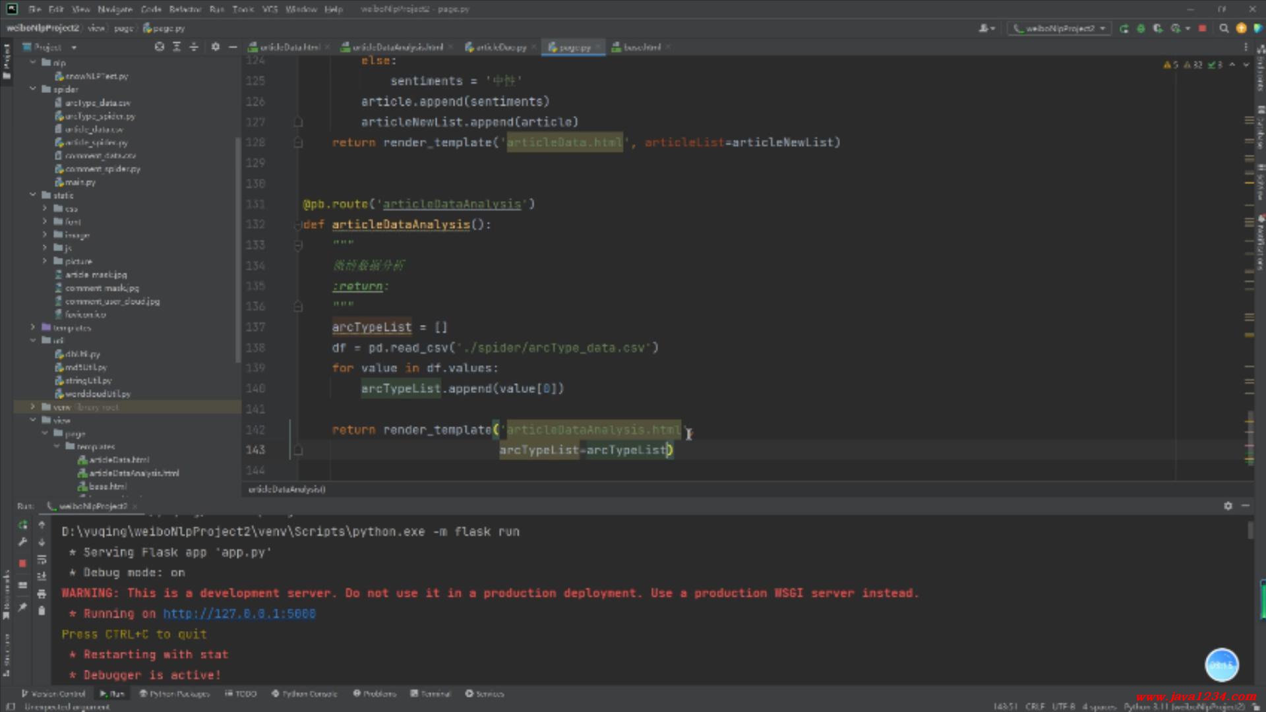Open wordcloudUtil.py in project tree
Screen dimensions: 1266x712
pyautogui.click(x=98, y=394)
